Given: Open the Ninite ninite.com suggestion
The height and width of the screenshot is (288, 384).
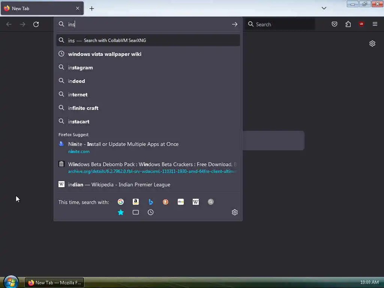Looking at the screenshot, I should tap(148, 147).
